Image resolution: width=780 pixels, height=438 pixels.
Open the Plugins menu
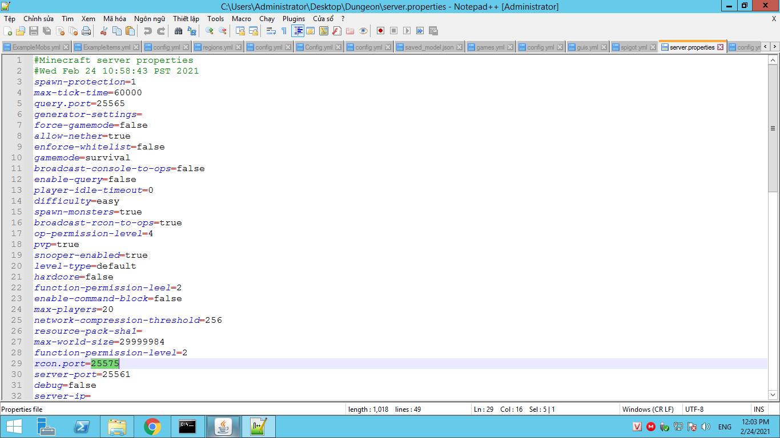click(294, 19)
